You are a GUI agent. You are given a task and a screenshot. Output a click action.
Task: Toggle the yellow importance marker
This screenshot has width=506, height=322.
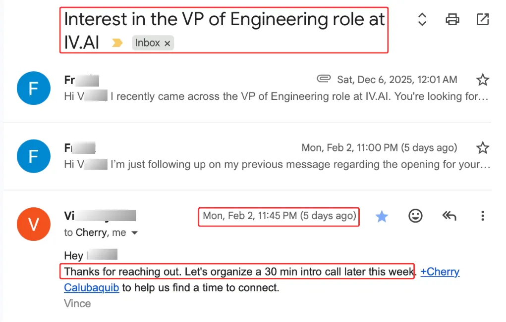pos(117,43)
